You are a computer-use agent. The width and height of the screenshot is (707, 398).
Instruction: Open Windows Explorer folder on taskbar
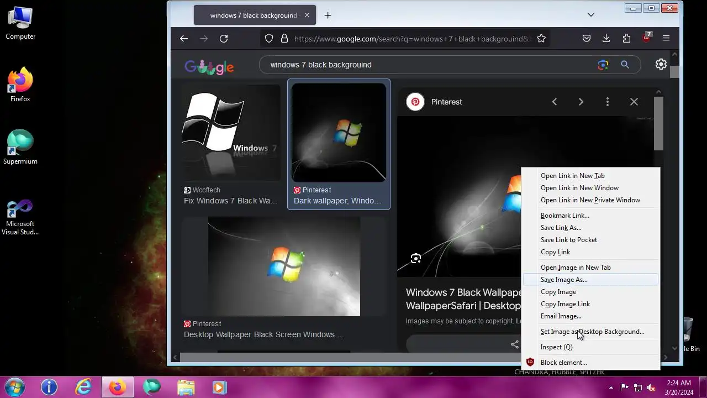coord(186,387)
